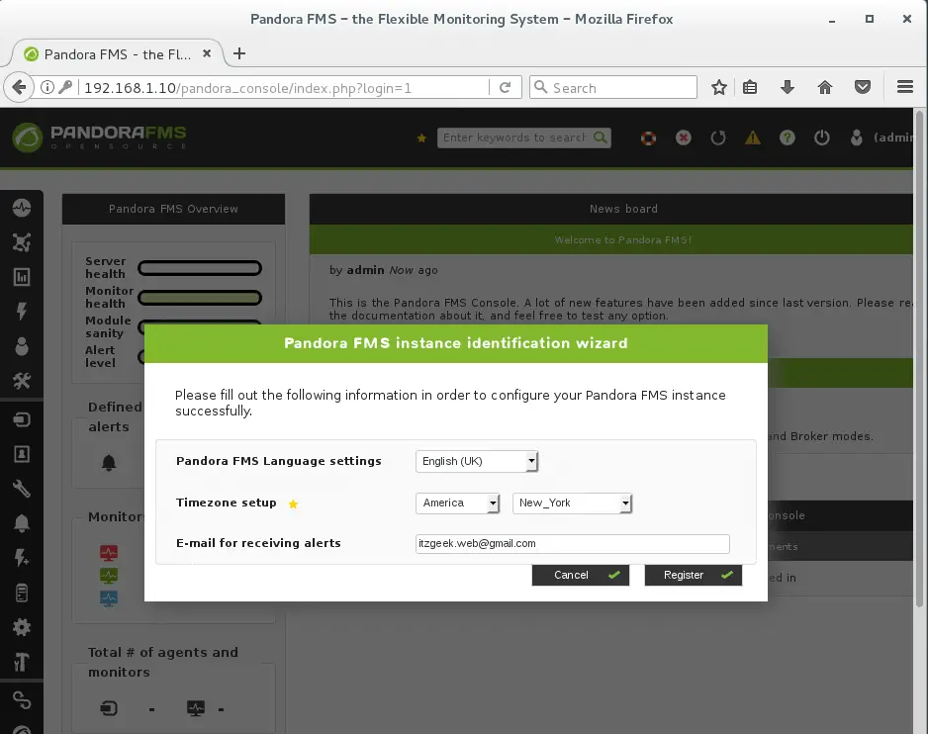Viewport: 928px width, 734px height.
Task: Click the Firefox back arrow button
Action: [19, 88]
